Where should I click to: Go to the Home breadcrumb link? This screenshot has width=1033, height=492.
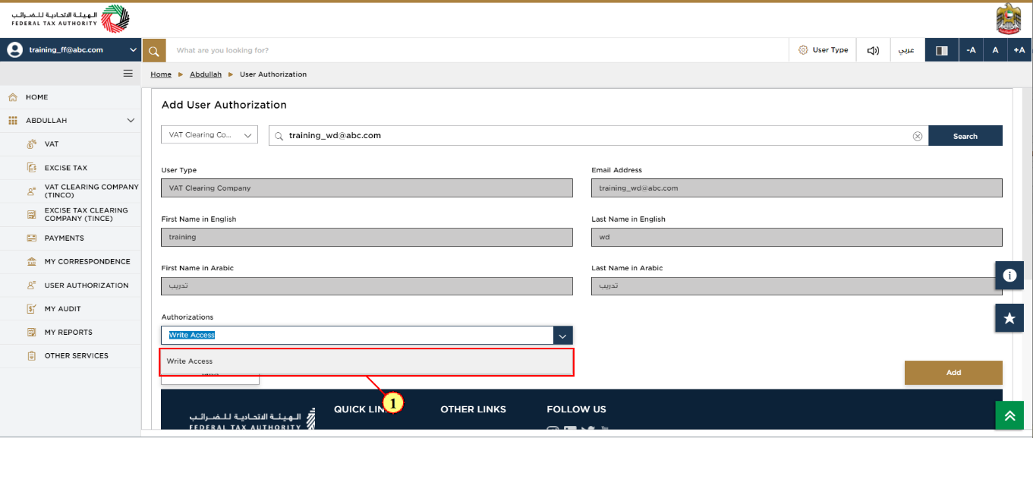pos(161,74)
